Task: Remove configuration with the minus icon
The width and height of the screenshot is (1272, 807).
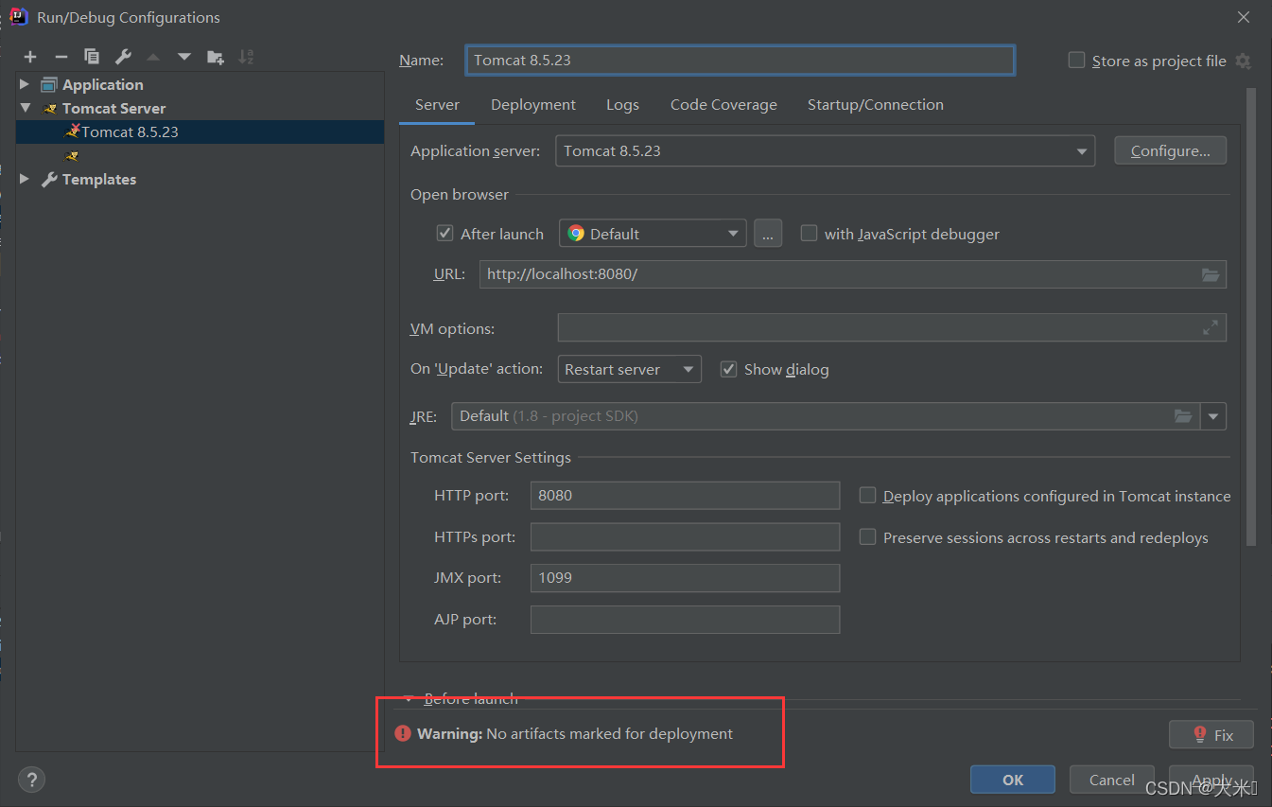Action: [61, 57]
